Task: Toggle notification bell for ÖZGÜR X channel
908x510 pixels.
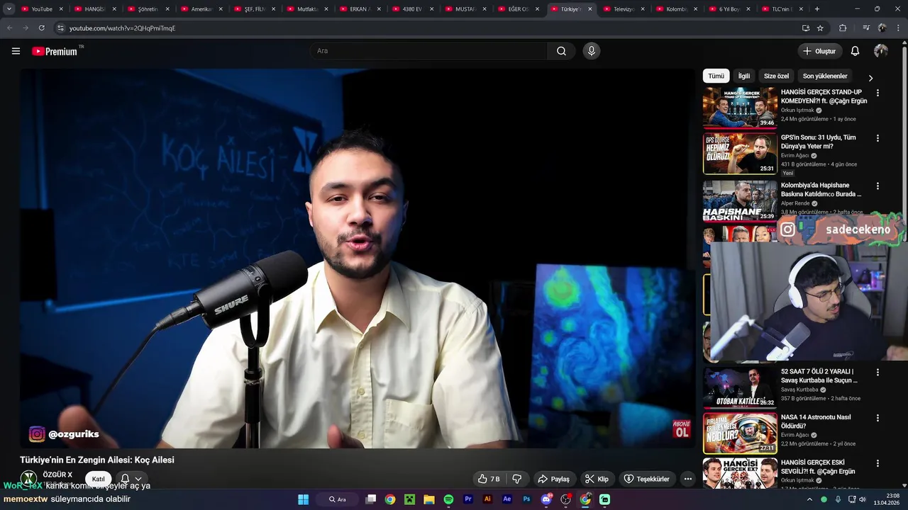Action: (131, 479)
